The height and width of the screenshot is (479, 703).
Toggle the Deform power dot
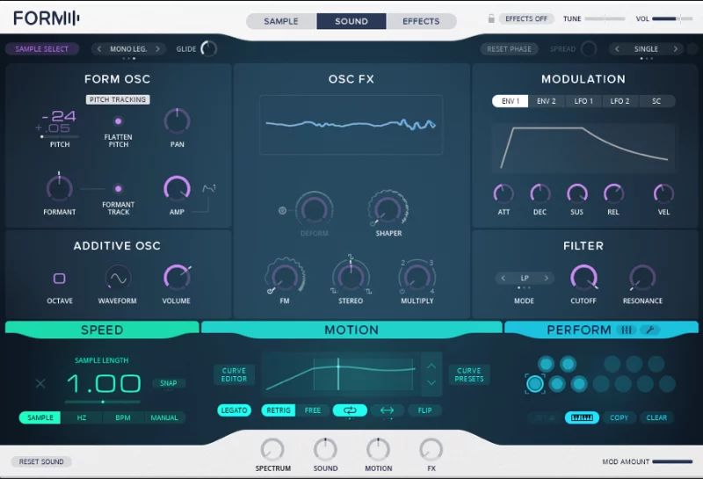click(x=282, y=210)
